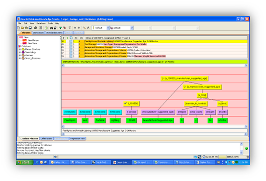Click the green filter funnel icon
The width and height of the screenshot is (266, 181).
60,28
